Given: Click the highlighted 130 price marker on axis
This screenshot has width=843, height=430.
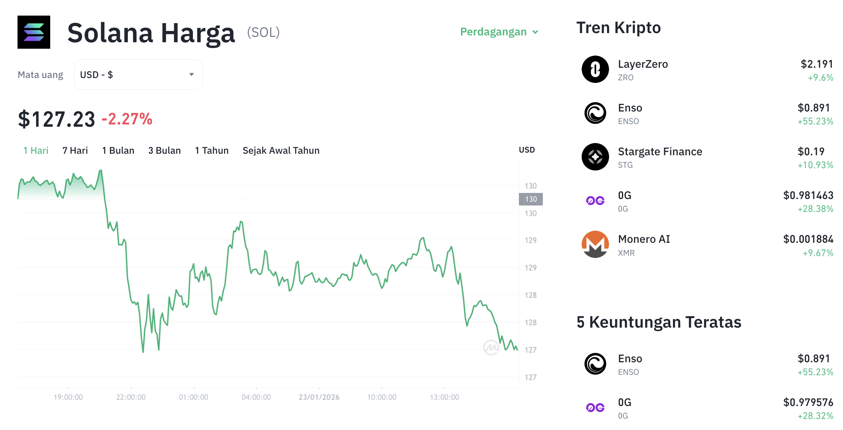Looking at the screenshot, I should [x=531, y=199].
